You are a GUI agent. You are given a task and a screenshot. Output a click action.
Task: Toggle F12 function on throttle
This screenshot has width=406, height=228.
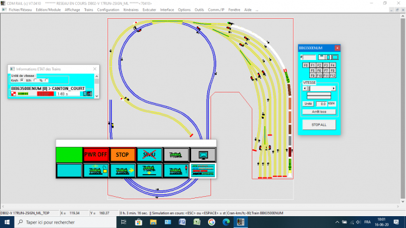[332, 76]
